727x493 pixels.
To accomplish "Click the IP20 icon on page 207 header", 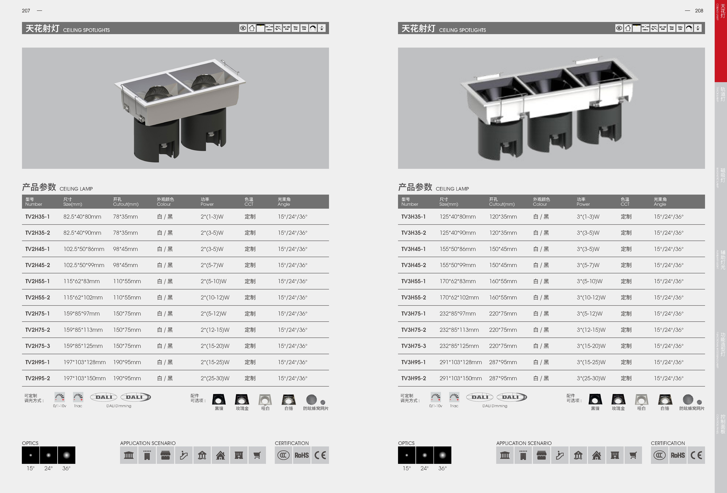I will click(322, 28).
